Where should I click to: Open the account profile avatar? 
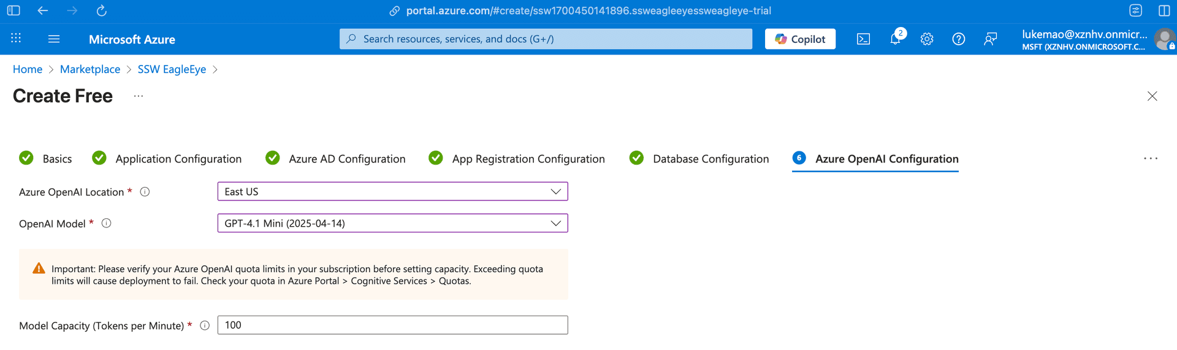(x=1164, y=39)
